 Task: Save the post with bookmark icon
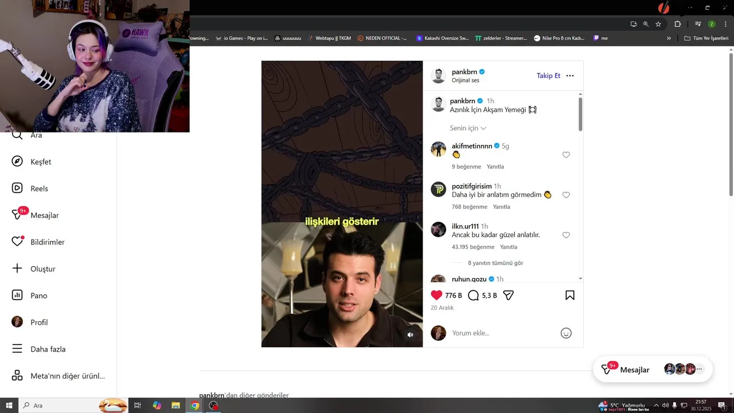point(570,295)
